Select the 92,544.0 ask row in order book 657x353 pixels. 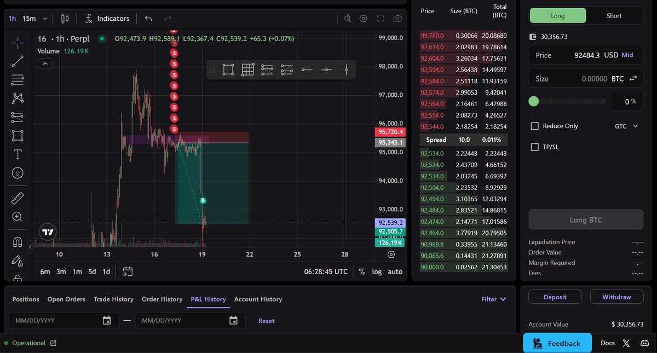[x=464, y=126]
